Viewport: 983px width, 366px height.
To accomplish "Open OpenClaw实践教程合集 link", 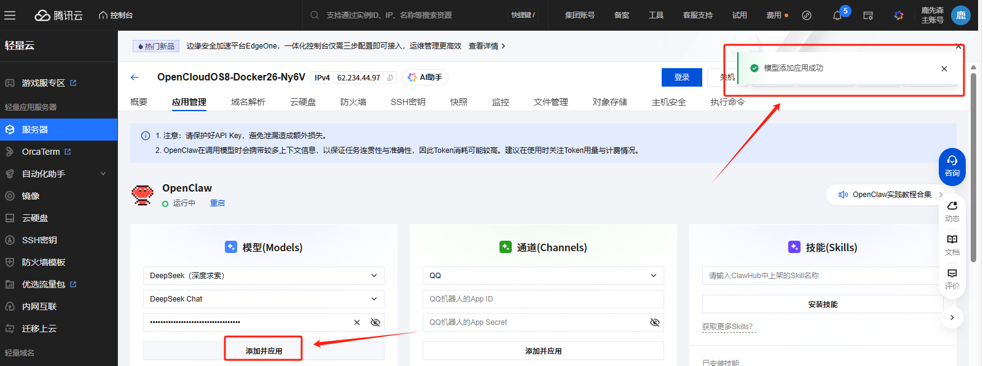I will 890,195.
